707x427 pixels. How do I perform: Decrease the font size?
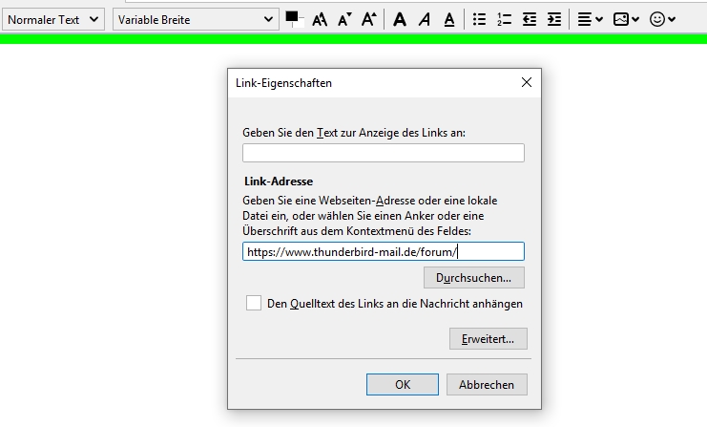[x=344, y=19]
